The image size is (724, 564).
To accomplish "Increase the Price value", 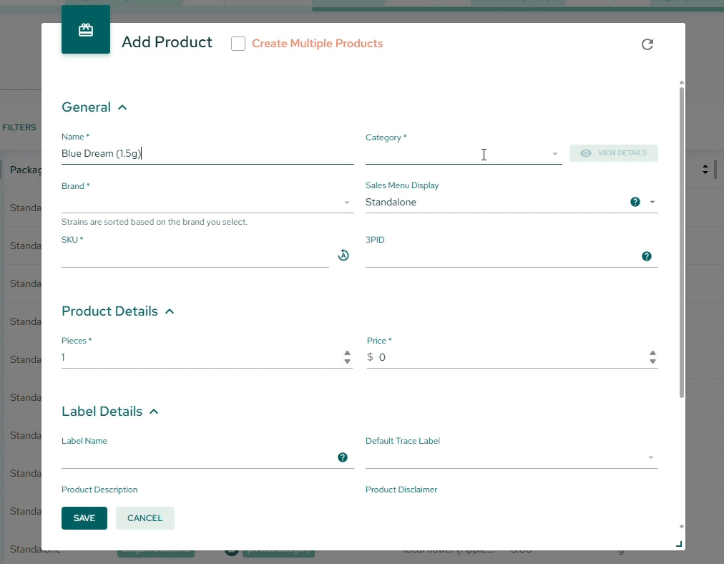I will click(x=652, y=354).
